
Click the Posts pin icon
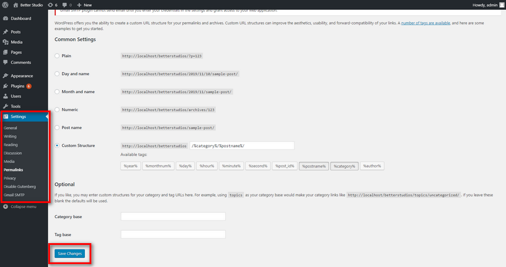pos(5,31)
